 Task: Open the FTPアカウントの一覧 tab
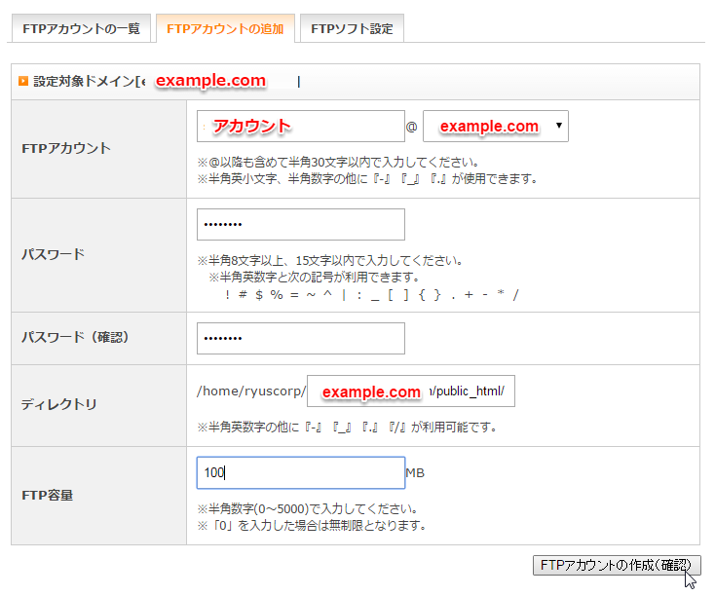tap(81, 28)
